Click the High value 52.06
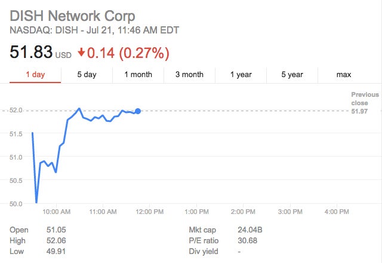The image size is (382, 263). tap(56, 240)
